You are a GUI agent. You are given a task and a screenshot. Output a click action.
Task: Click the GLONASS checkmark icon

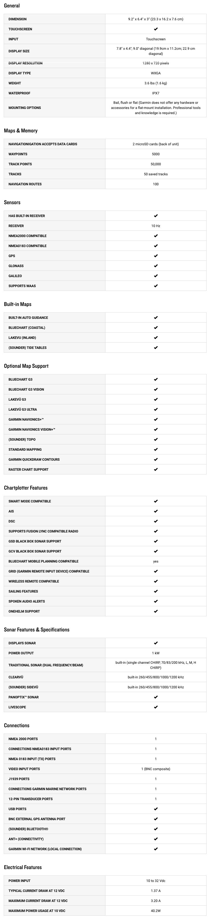click(156, 266)
